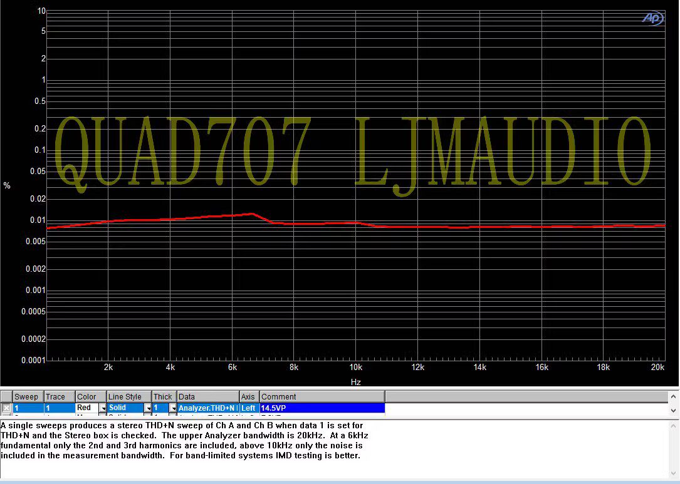Click the Data column header
The height and width of the screenshot is (484, 680).
coord(208,396)
